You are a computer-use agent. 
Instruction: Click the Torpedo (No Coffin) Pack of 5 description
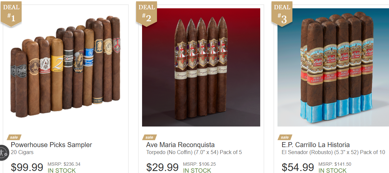[x=194, y=152]
